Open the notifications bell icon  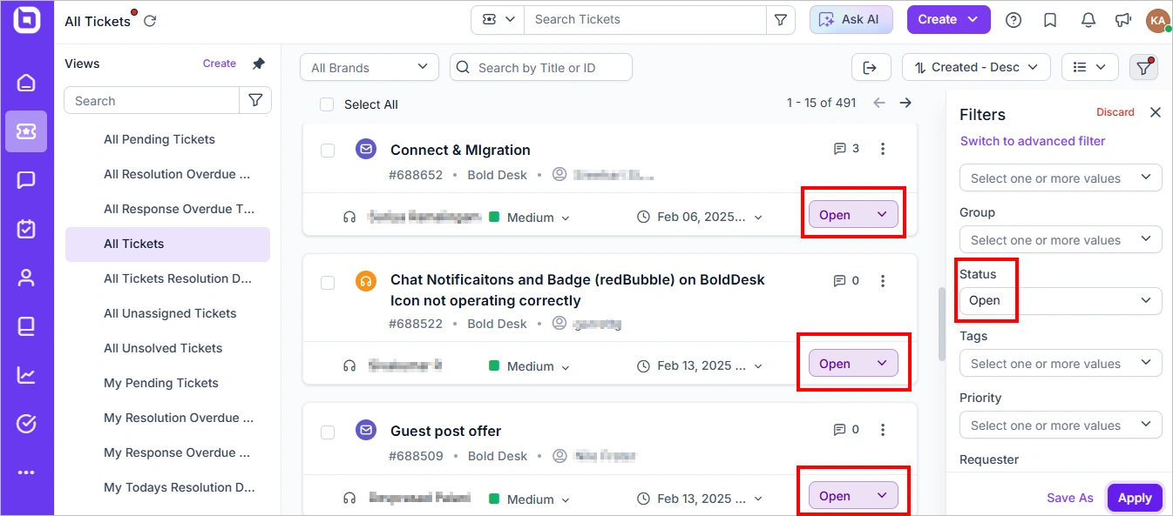pyautogui.click(x=1088, y=19)
